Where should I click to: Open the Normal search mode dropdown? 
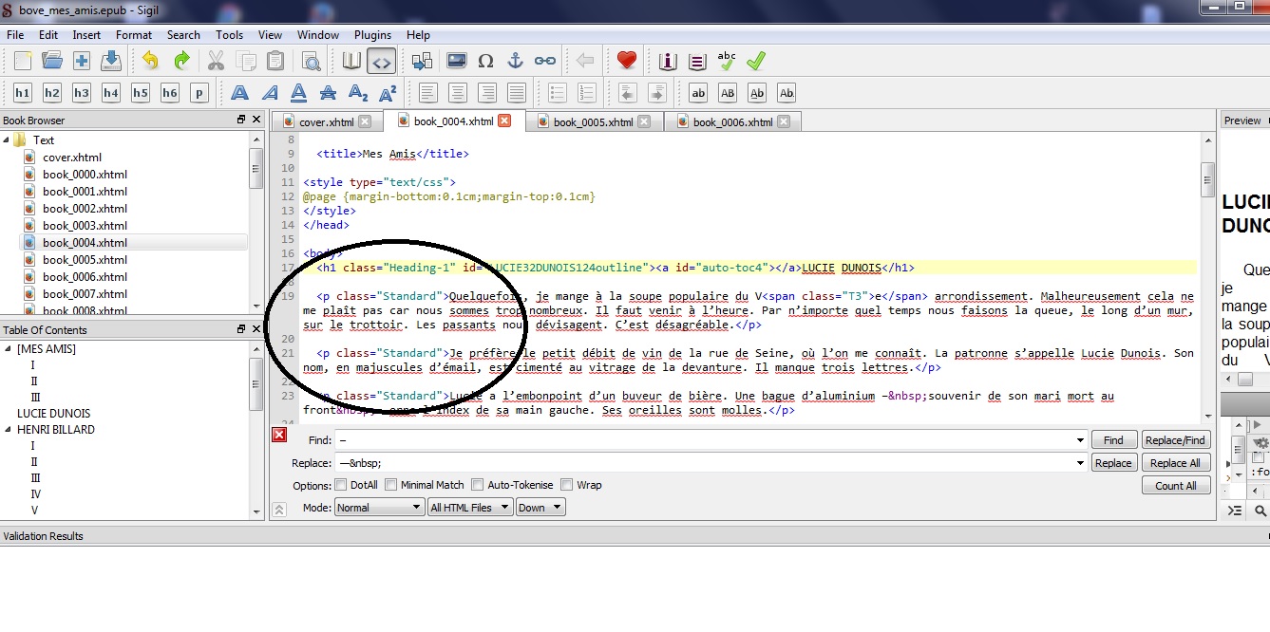(x=379, y=508)
